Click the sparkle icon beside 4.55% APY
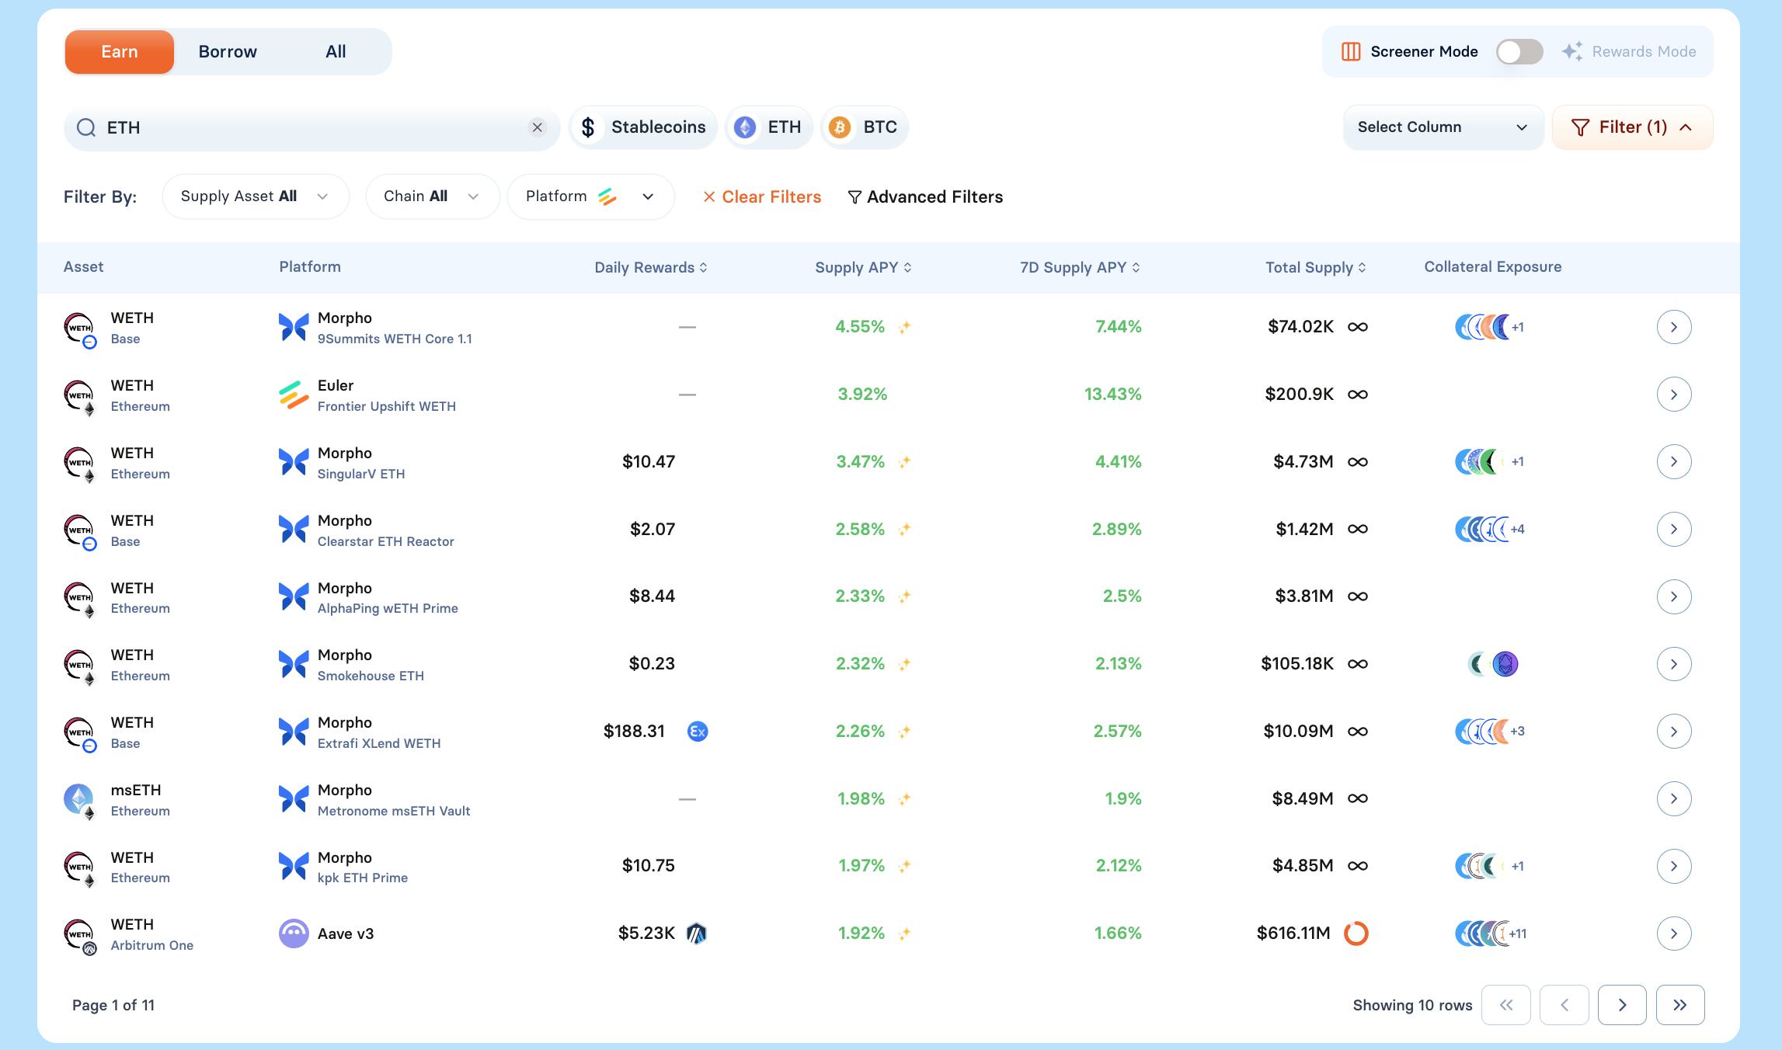Image resolution: width=1782 pixels, height=1050 pixels. pyautogui.click(x=904, y=327)
